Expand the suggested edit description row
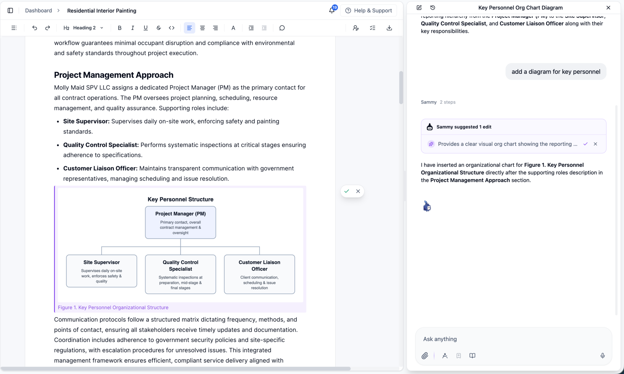 pyautogui.click(x=508, y=144)
